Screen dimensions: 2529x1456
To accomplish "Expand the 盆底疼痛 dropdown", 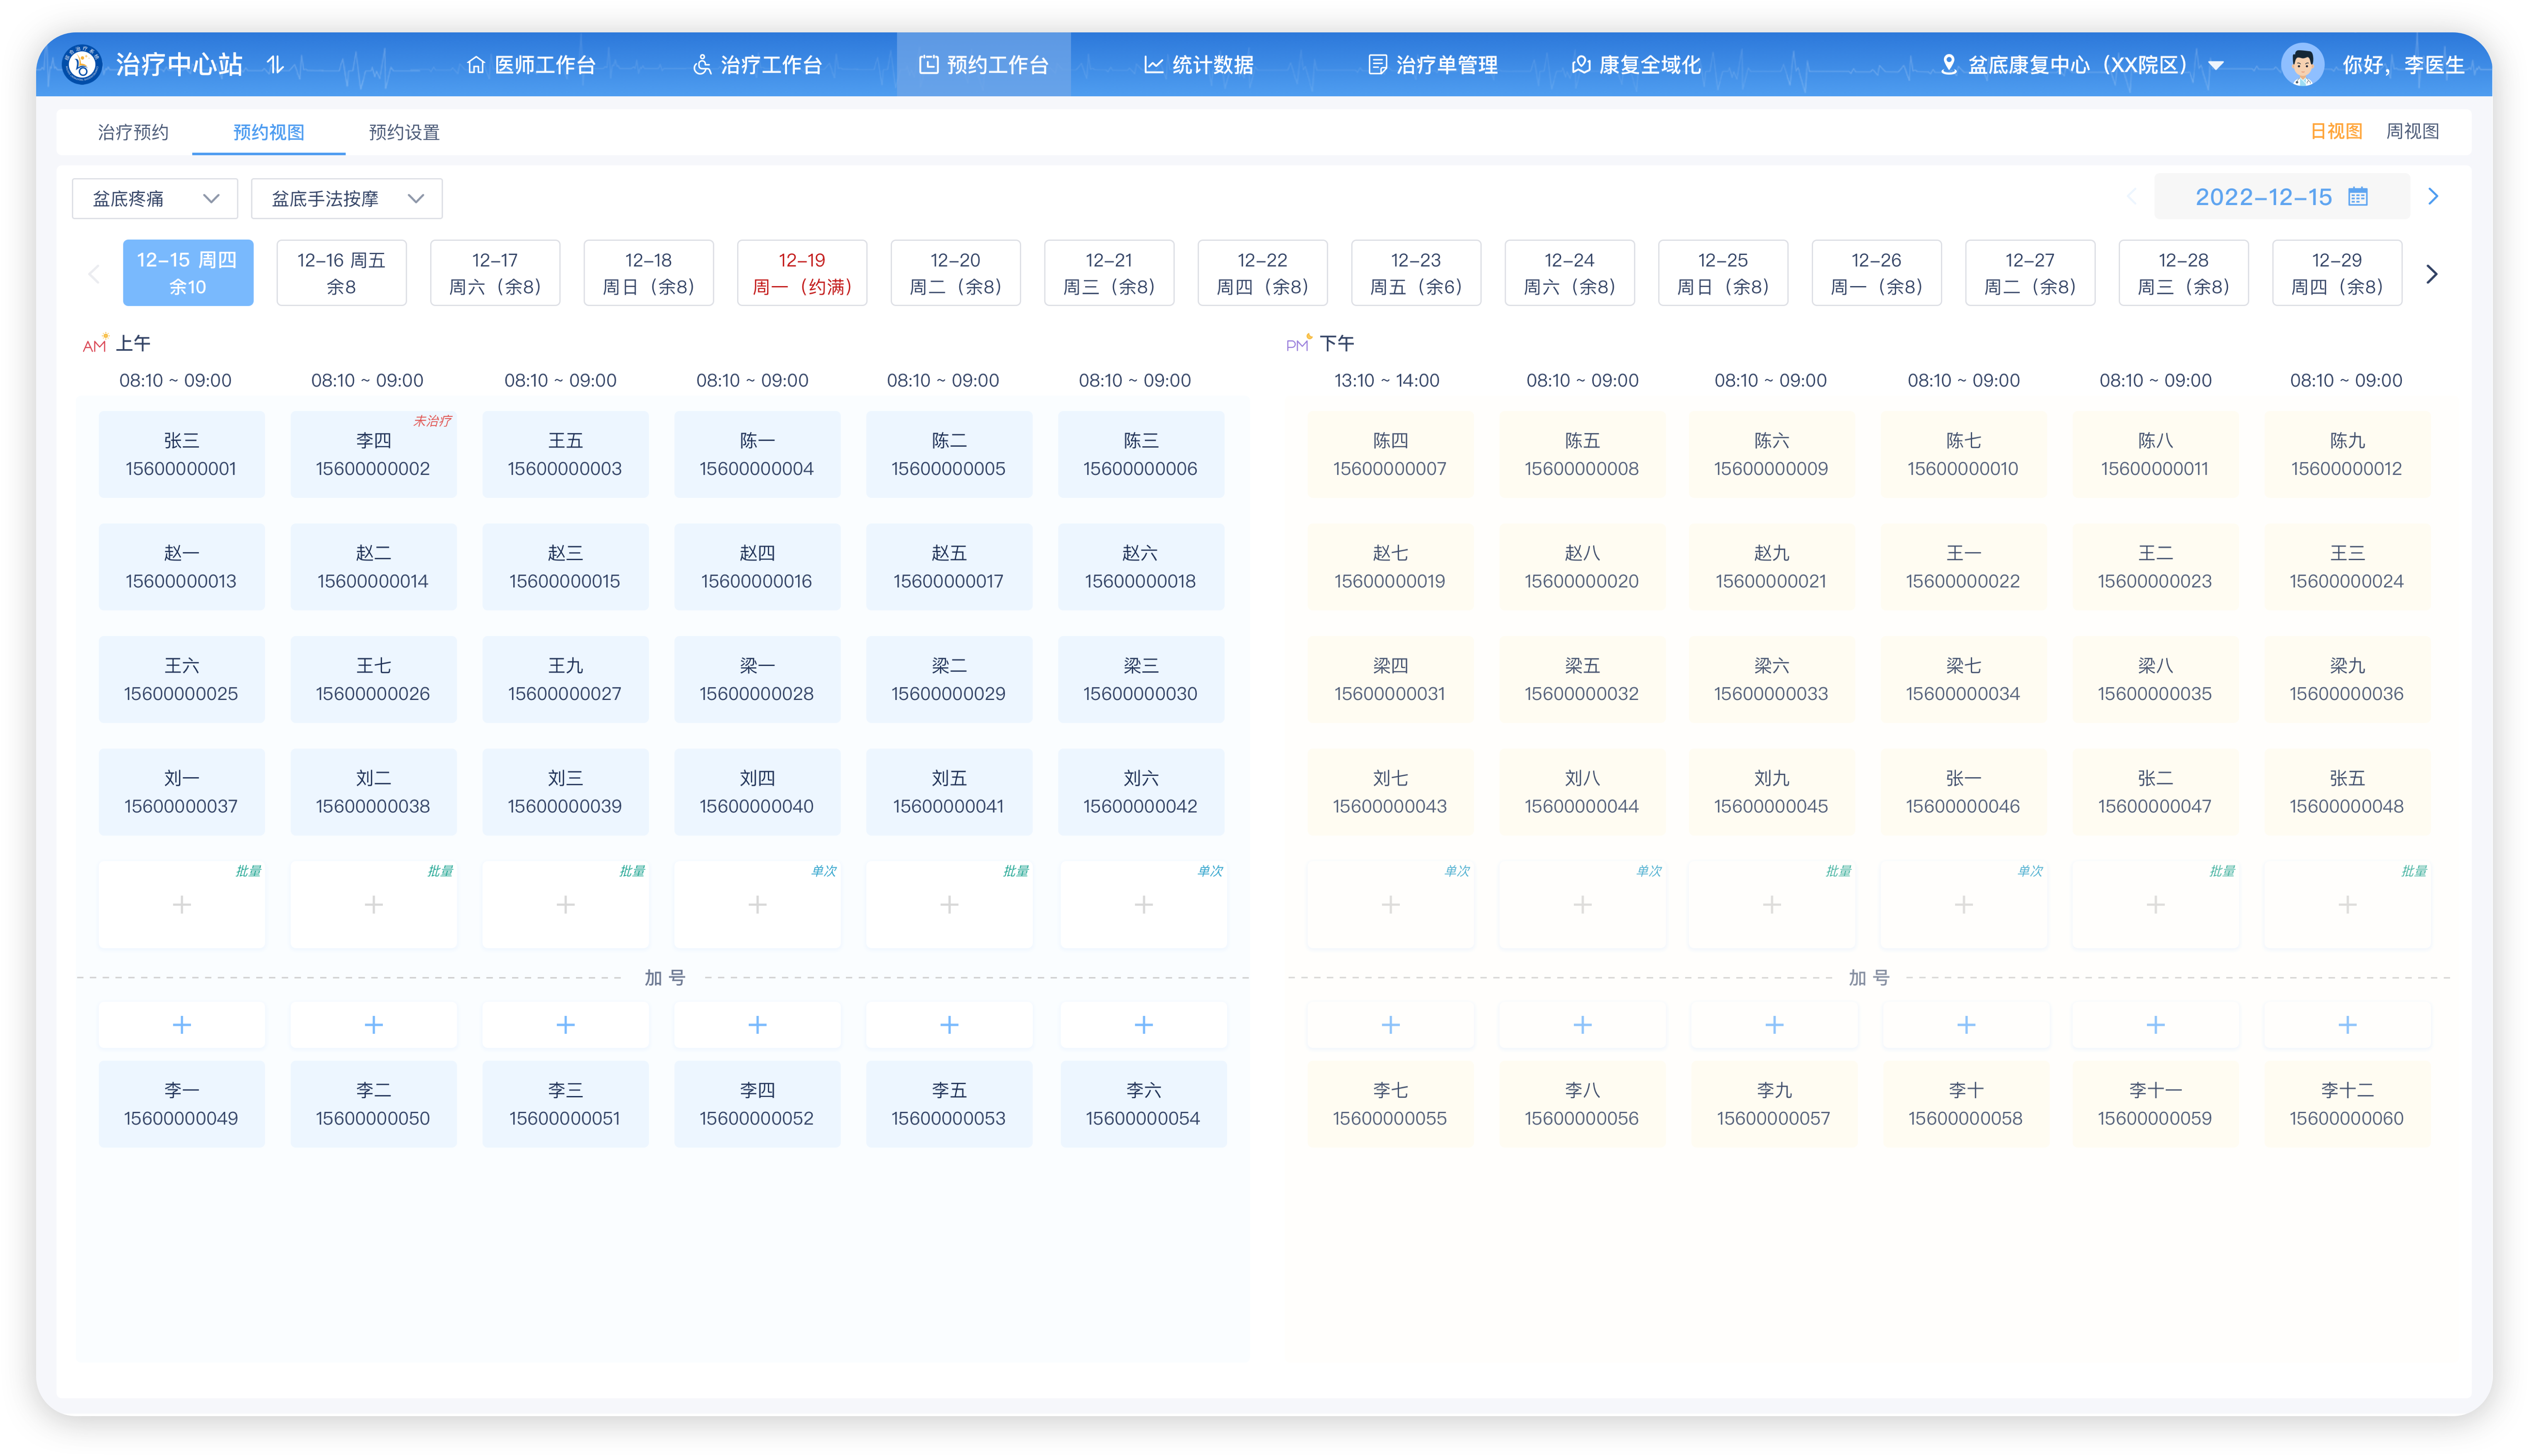I will click(x=155, y=198).
